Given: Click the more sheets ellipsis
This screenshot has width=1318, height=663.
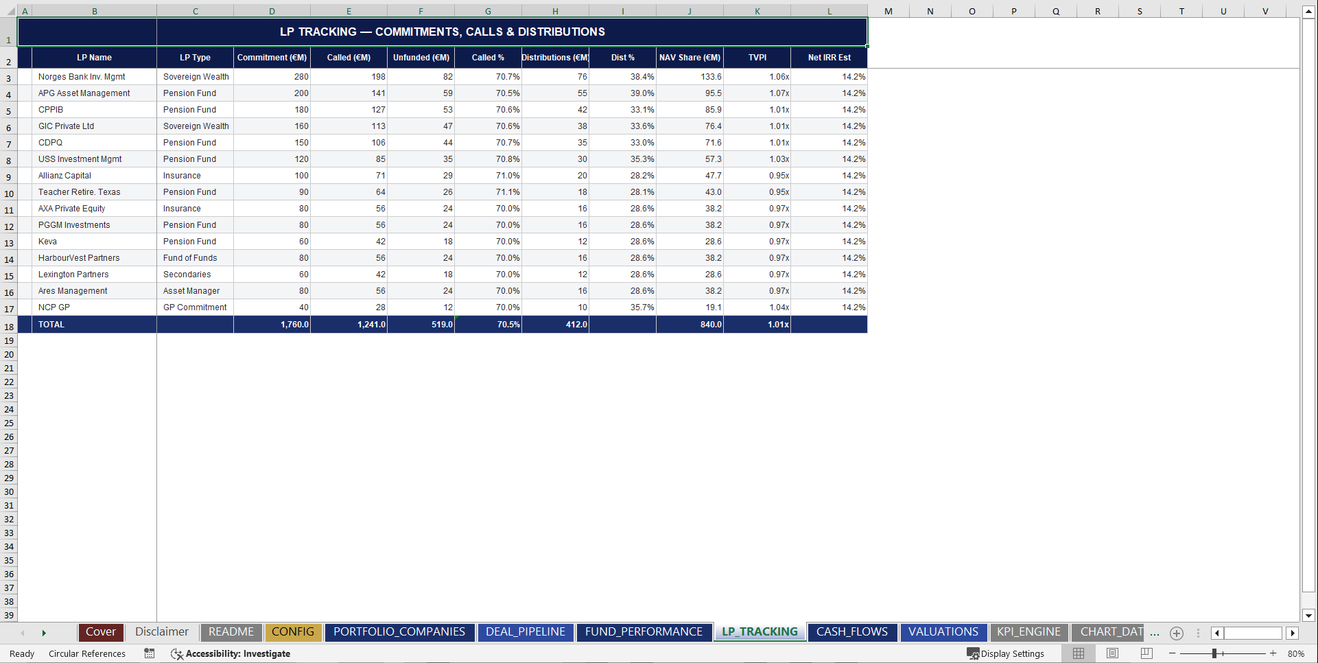Looking at the screenshot, I should pos(1155,633).
